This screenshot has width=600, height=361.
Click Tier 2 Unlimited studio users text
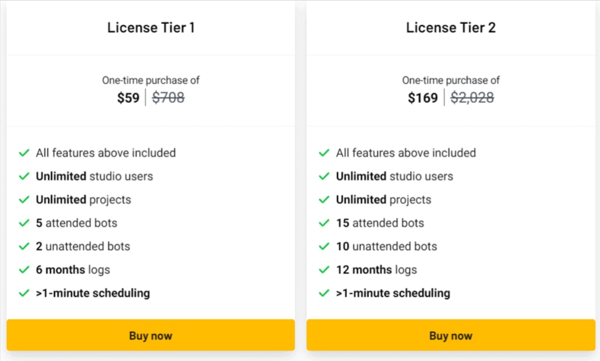(394, 176)
